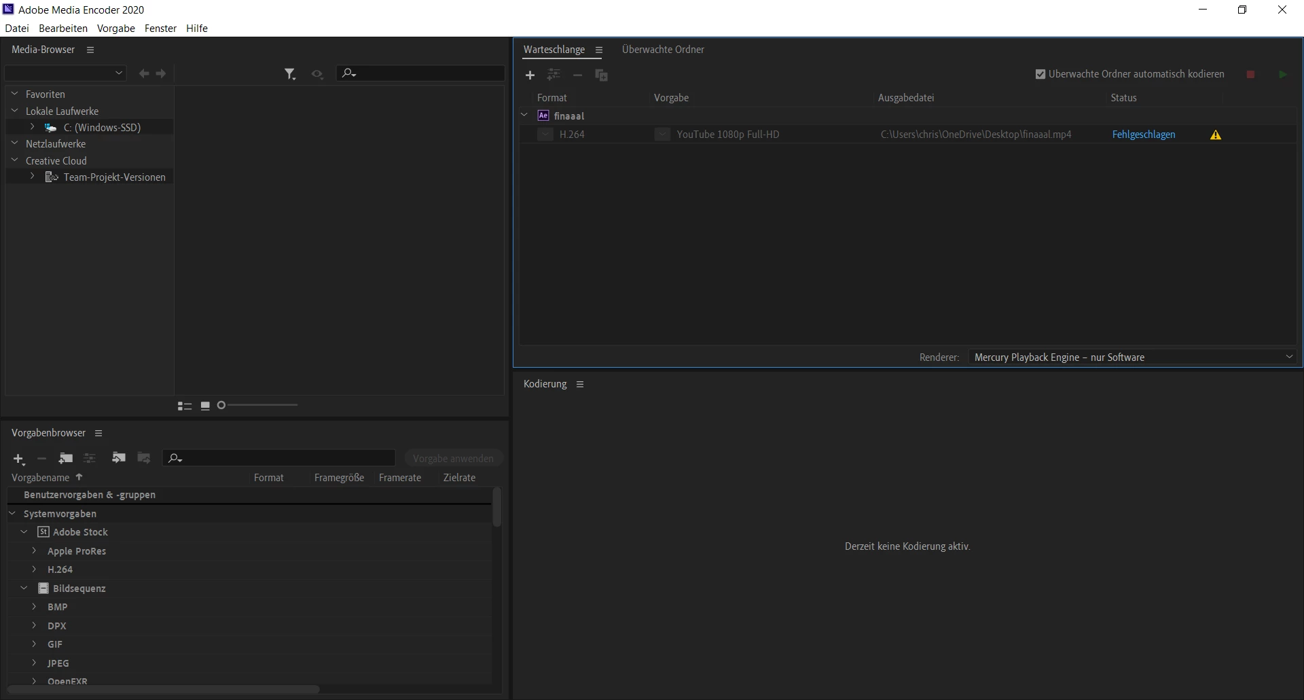Sort presets by Vorgabename column
This screenshot has width=1304, height=700.
41,478
